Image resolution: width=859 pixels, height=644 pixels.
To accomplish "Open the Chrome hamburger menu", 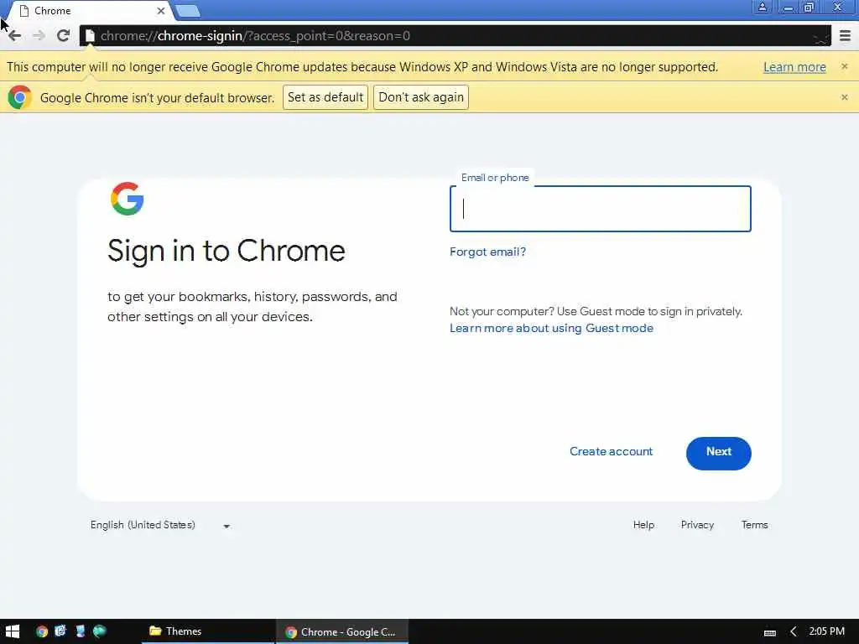I will (x=845, y=36).
